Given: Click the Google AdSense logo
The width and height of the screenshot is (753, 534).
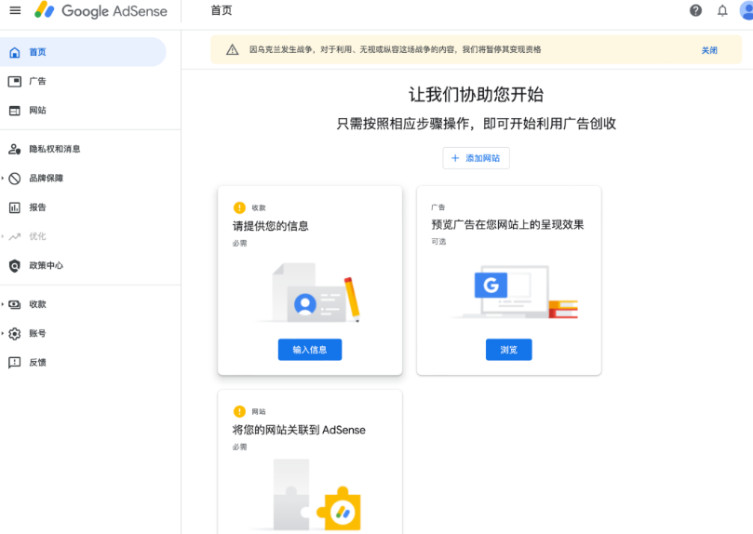Looking at the screenshot, I should (x=101, y=10).
